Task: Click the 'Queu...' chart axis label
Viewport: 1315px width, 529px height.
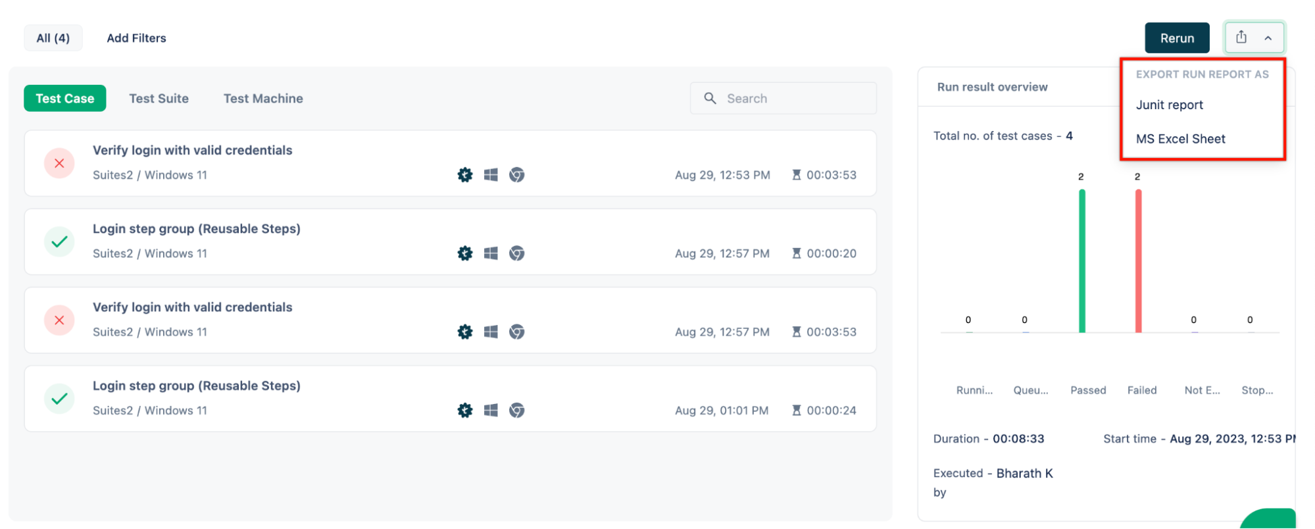Action: (x=1031, y=390)
